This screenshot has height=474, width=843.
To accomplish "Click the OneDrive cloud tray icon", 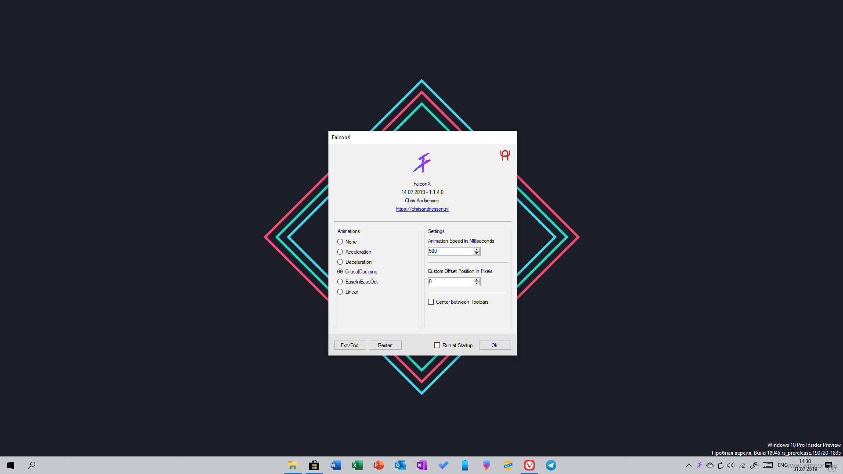I will (x=710, y=465).
